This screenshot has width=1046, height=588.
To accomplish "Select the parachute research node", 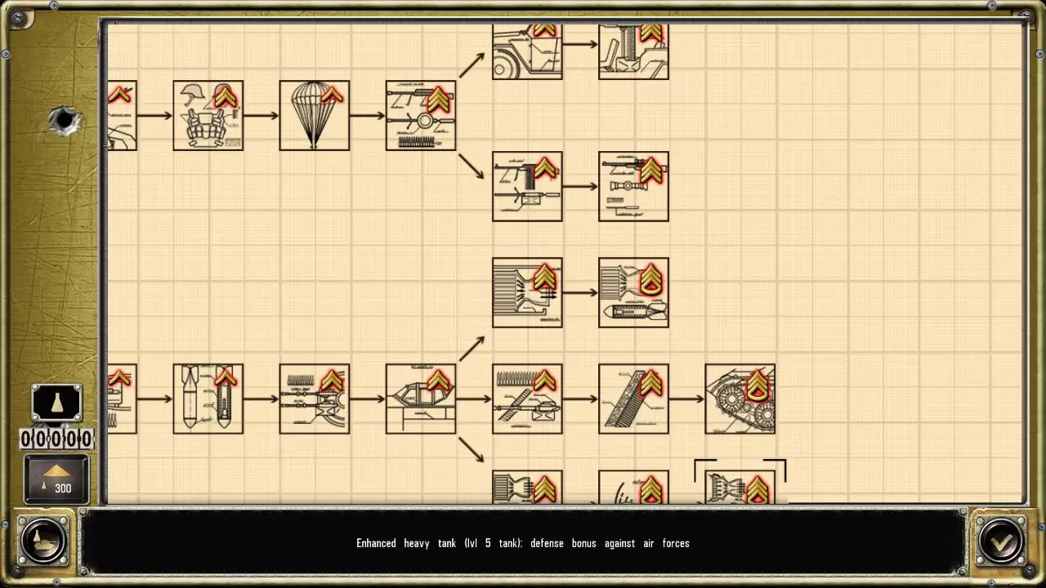I will click(314, 115).
